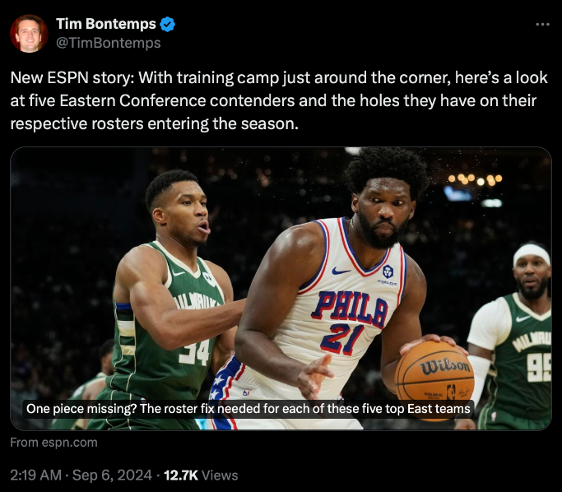Viewport: 562px width, 492px height.
Task: Click the blue verified badge
Action: 166,24
